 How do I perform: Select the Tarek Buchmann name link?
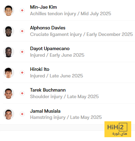(x=48, y=90)
